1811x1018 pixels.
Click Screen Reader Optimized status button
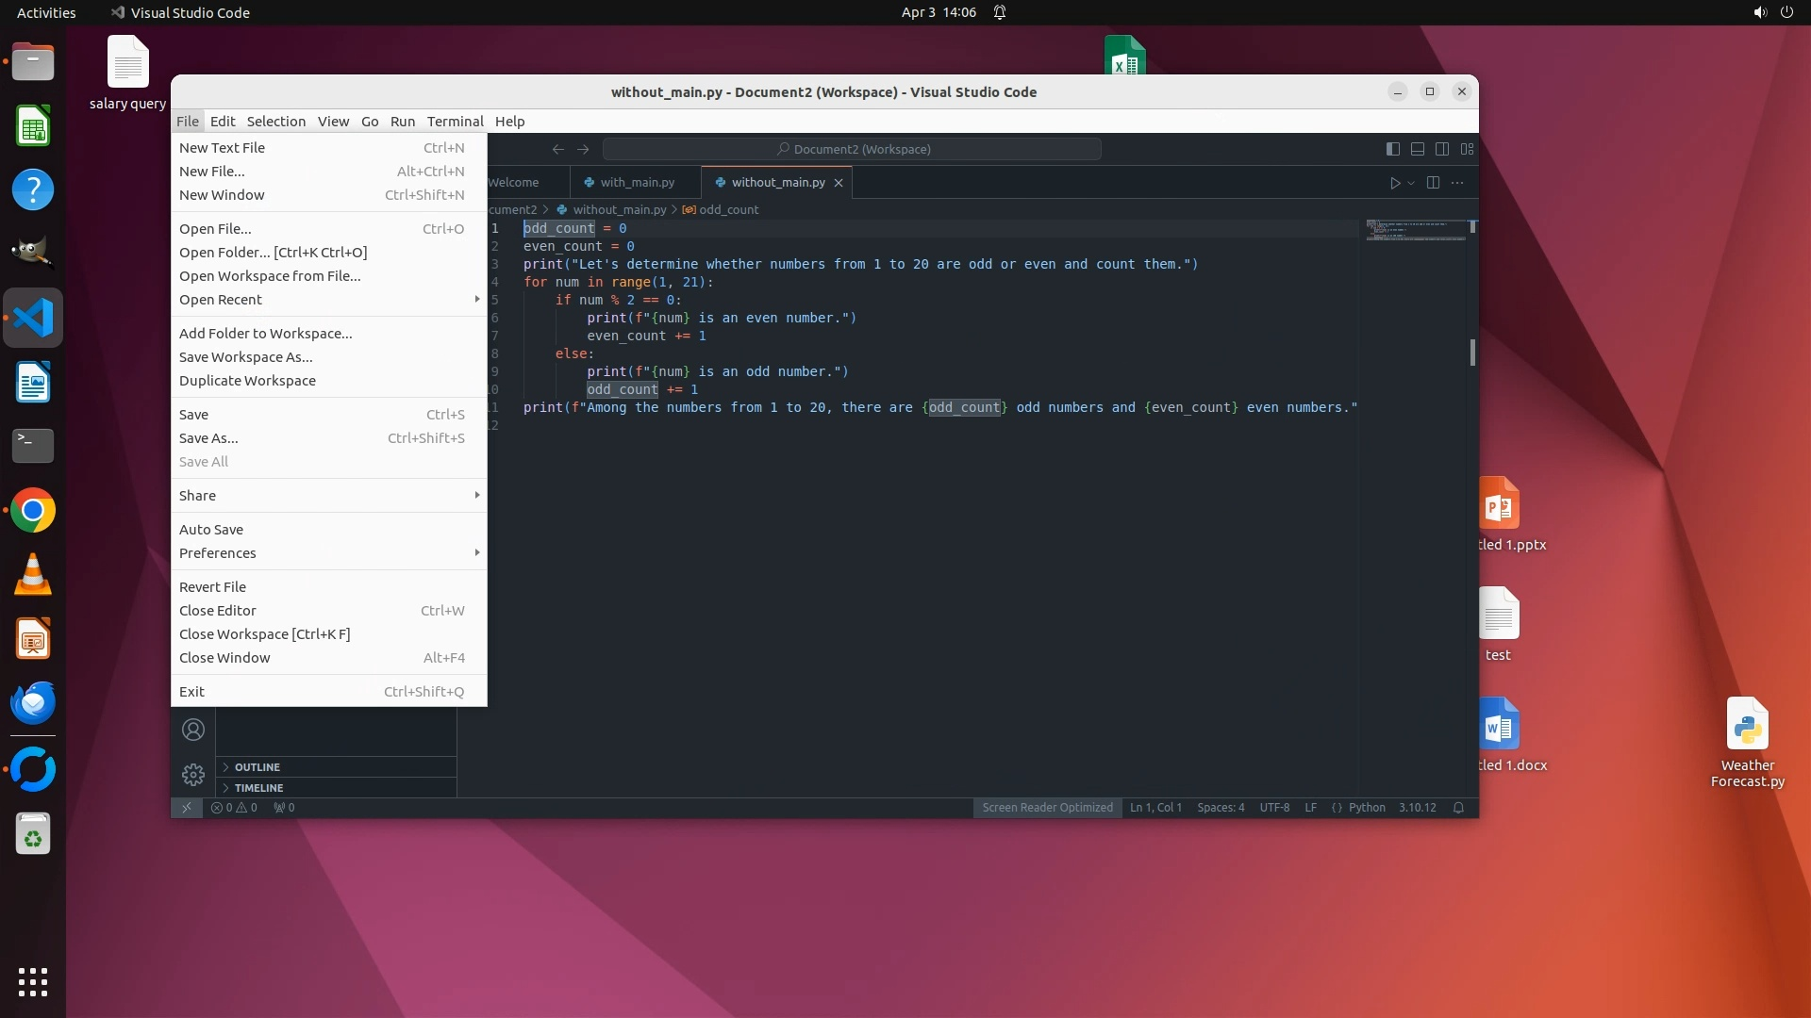pyautogui.click(x=1047, y=808)
